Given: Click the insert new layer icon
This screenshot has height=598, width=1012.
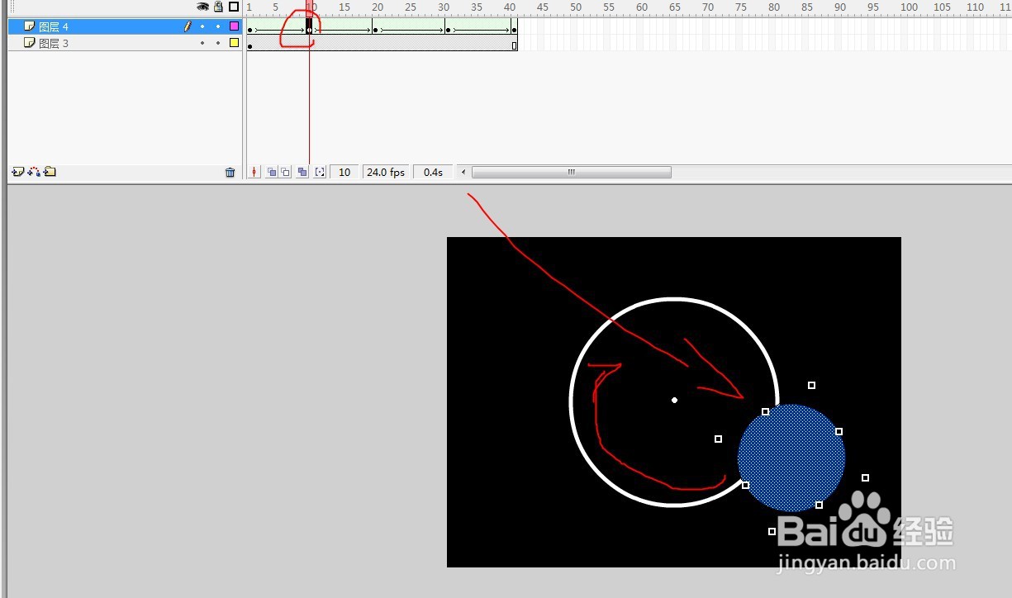Looking at the screenshot, I should [18, 172].
